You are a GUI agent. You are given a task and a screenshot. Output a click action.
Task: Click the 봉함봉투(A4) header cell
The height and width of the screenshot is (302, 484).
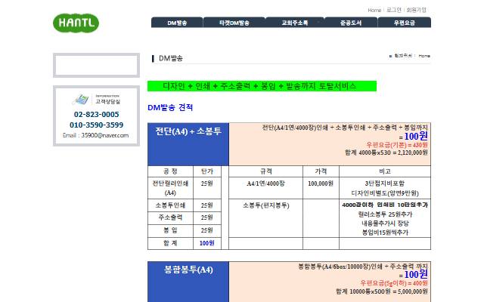click(x=188, y=282)
